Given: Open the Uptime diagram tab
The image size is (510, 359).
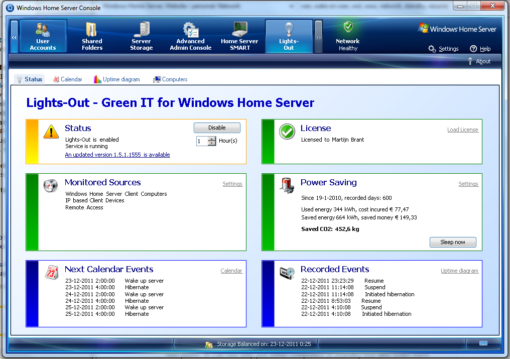Looking at the screenshot, I should (x=117, y=79).
